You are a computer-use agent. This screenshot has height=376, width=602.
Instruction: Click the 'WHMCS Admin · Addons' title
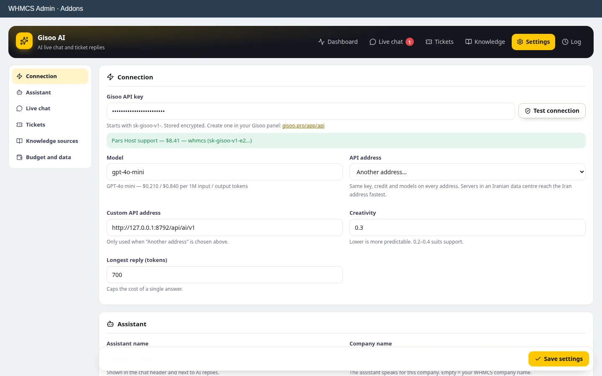click(46, 9)
